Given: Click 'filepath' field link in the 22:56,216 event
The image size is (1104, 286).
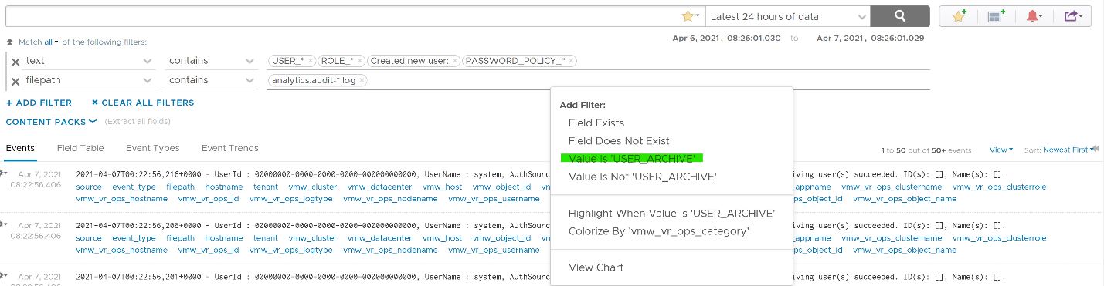Looking at the screenshot, I should tap(180, 187).
